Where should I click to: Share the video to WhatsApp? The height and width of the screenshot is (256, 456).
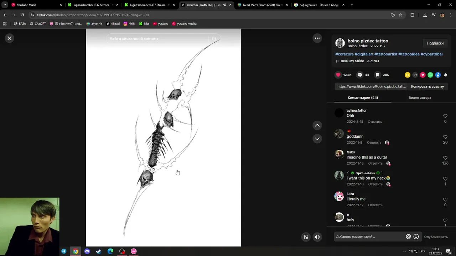[430, 75]
